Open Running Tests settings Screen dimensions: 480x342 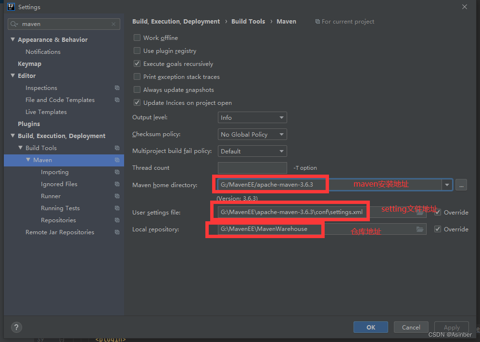click(x=60, y=208)
